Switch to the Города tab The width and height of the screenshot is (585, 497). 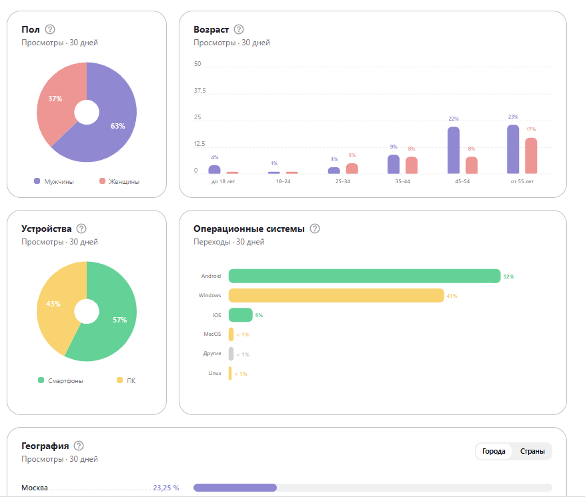pos(494,451)
